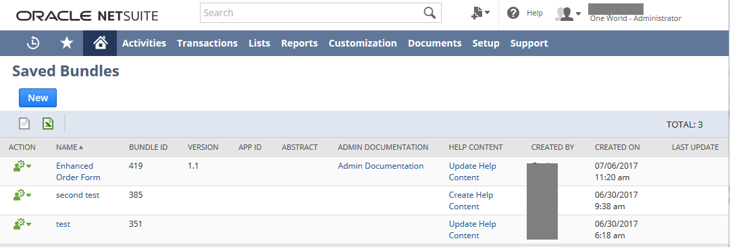The image size is (730, 247).
Task: Click Create Help Content for second test
Action: 471,200
